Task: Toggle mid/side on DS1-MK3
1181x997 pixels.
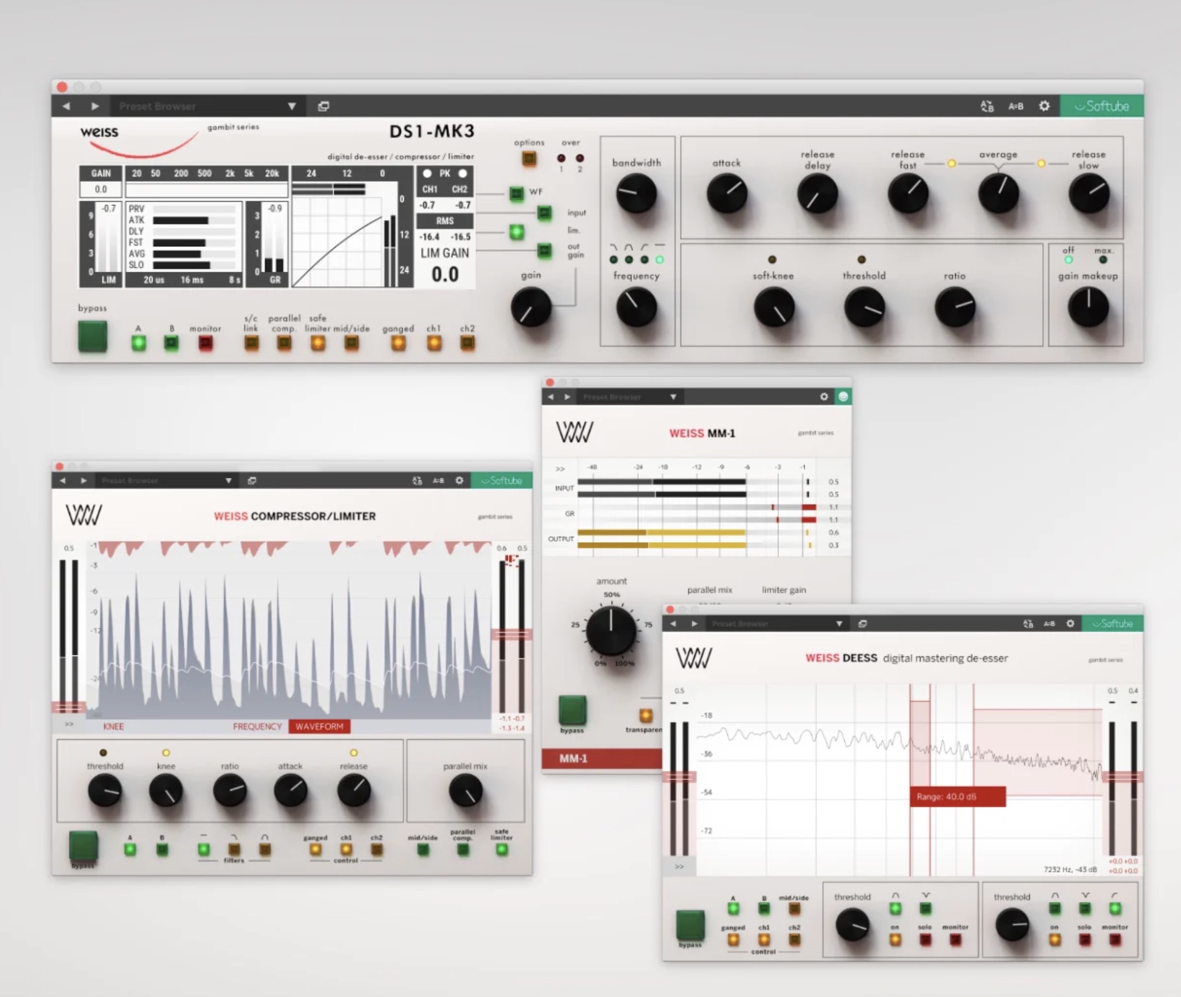Action: click(352, 343)
